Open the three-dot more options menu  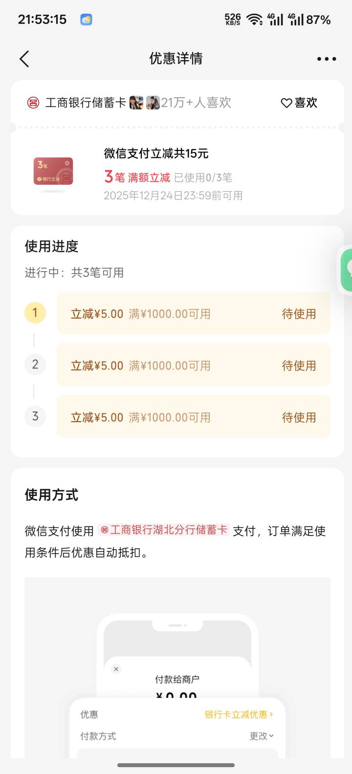pyautogui.click(x=326, y=59)
